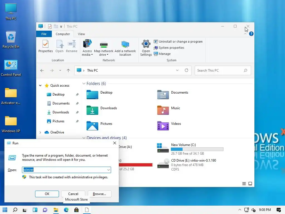This screenshot has width=285, height=214.
Task: Select Downloads in Quick access
Action: click(x=61, y=112)
